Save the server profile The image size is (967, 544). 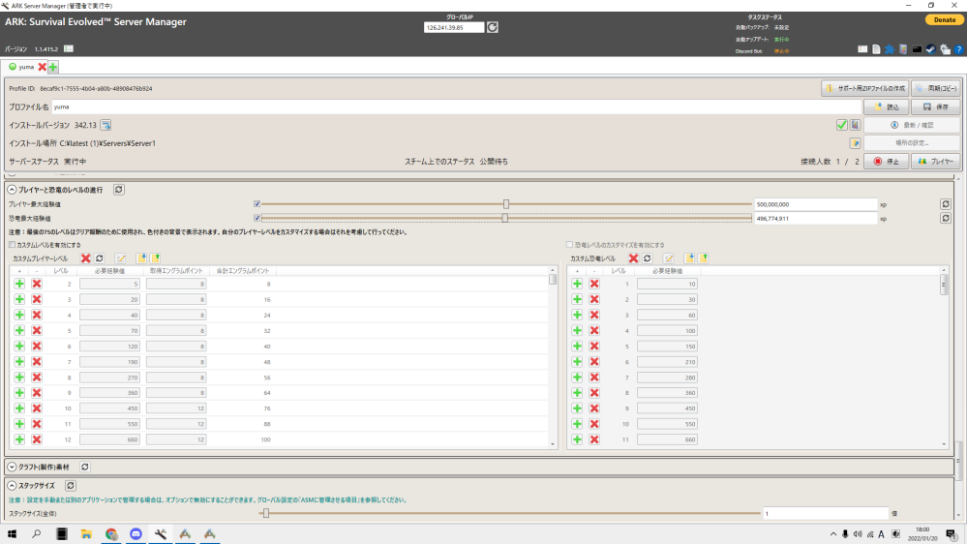click(x=936, y=107)
